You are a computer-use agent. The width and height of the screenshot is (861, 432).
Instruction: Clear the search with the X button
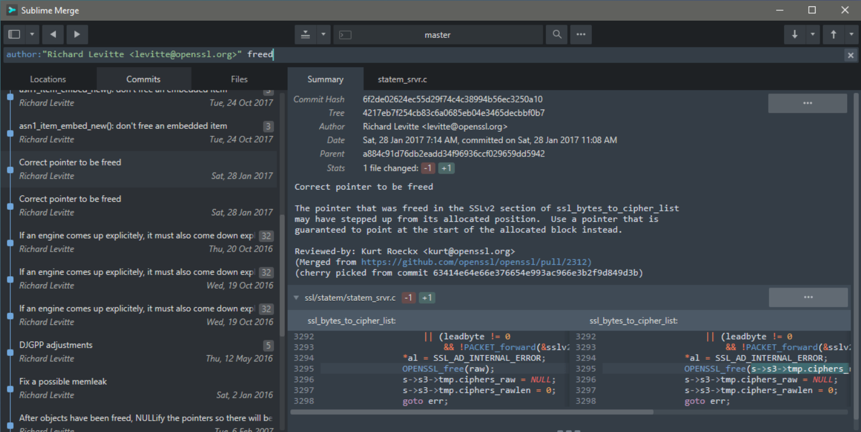[x=850, y=55]
